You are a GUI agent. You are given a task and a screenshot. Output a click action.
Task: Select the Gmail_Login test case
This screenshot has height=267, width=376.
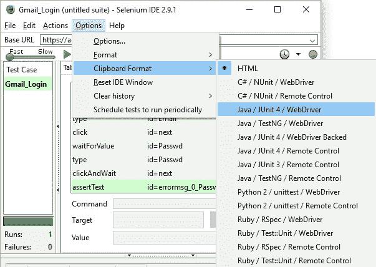28,84
